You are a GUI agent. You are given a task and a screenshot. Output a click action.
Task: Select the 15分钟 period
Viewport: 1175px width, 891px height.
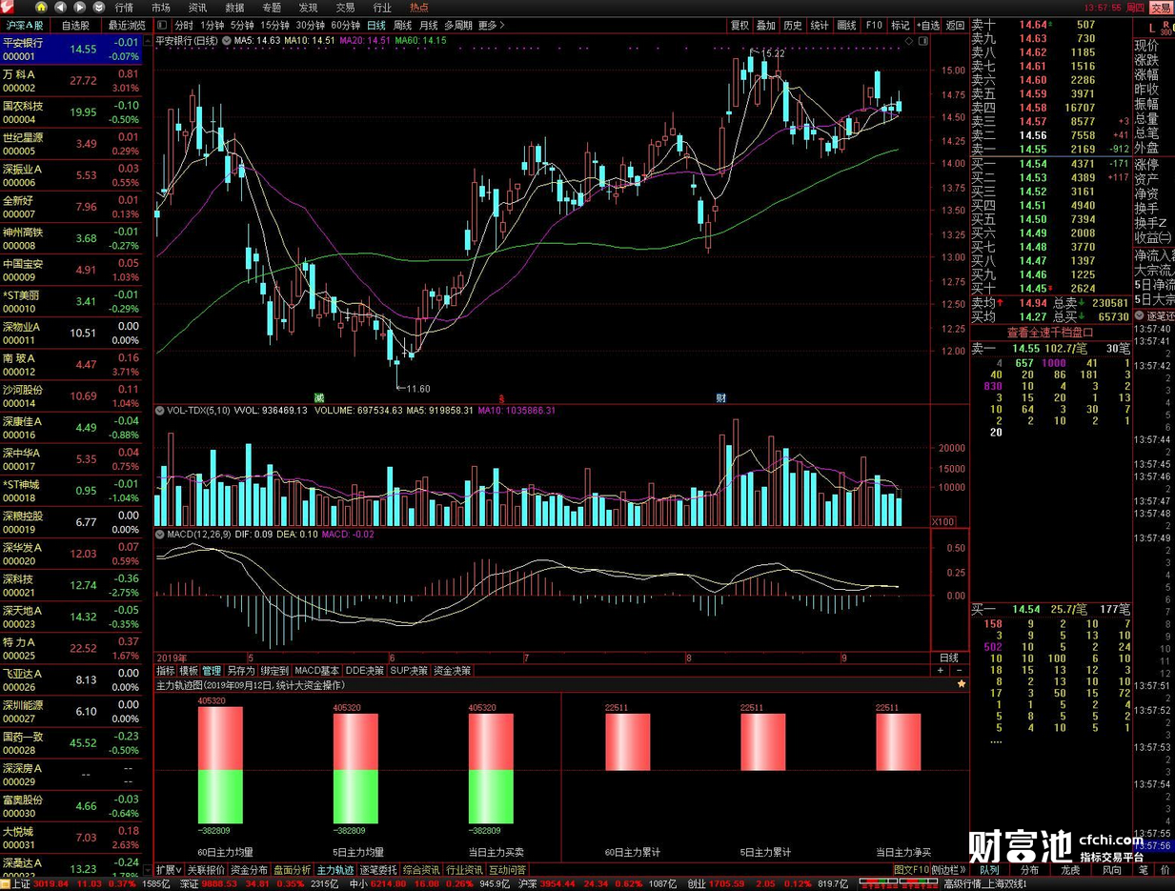click(275, 26)
